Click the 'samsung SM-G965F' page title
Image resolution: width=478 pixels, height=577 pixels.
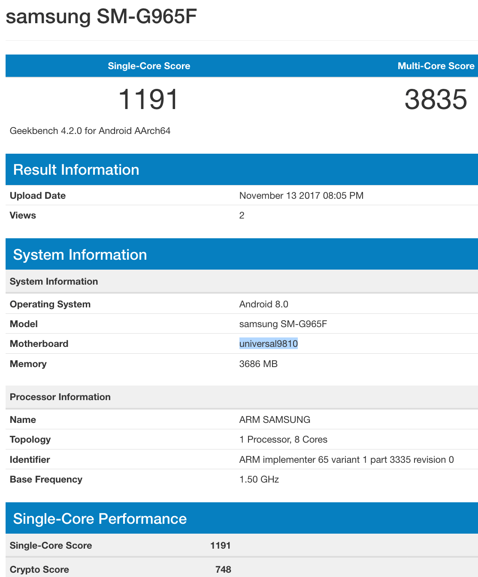[x=101, y=16]
